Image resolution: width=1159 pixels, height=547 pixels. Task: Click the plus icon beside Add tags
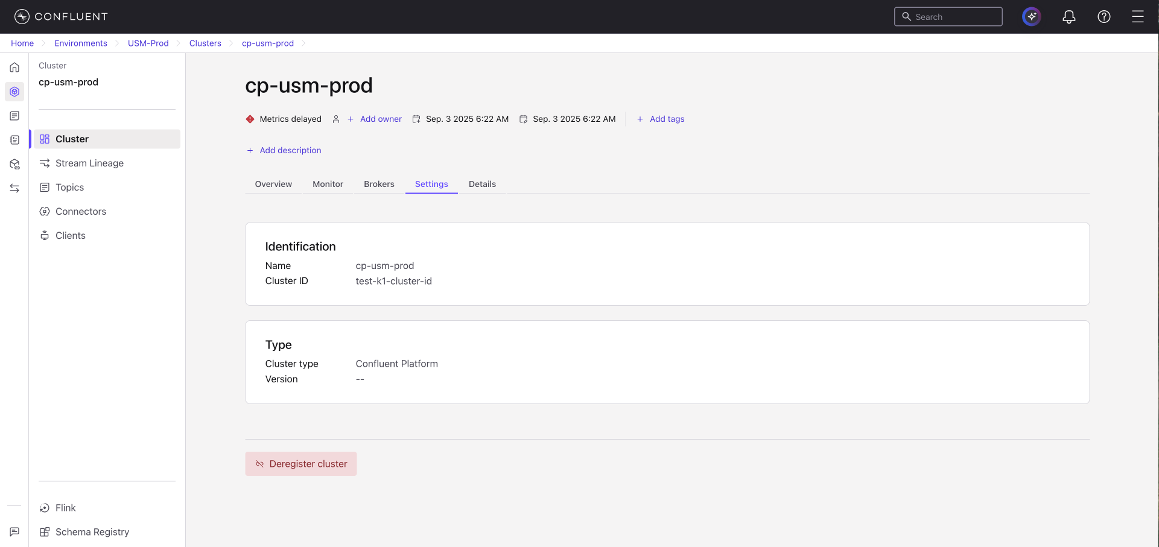point(640,119)
